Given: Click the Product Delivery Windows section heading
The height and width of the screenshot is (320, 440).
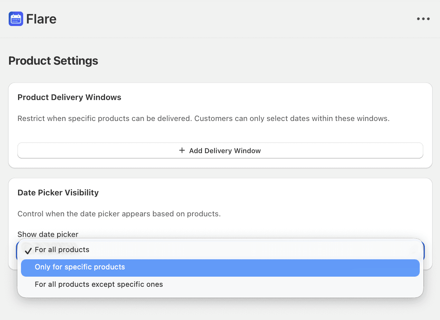Looking at the screenshot, I should tap(69, 98).
